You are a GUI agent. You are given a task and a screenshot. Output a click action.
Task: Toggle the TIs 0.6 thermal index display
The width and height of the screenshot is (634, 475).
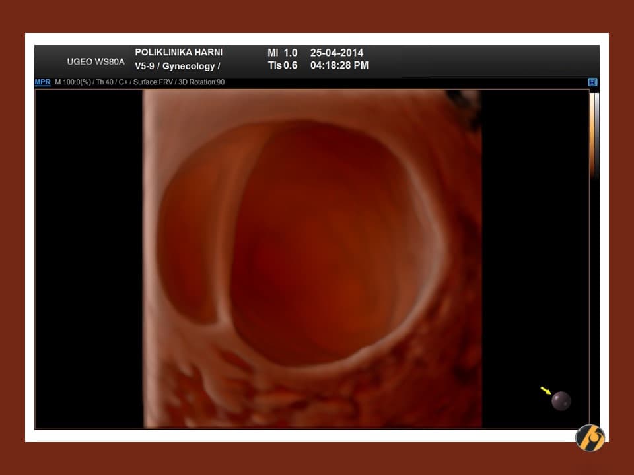pyautogui.click(x=283, y=65)
